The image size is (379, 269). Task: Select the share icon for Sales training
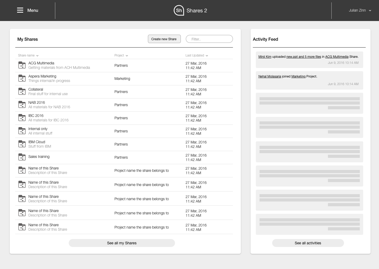point(22,157)
